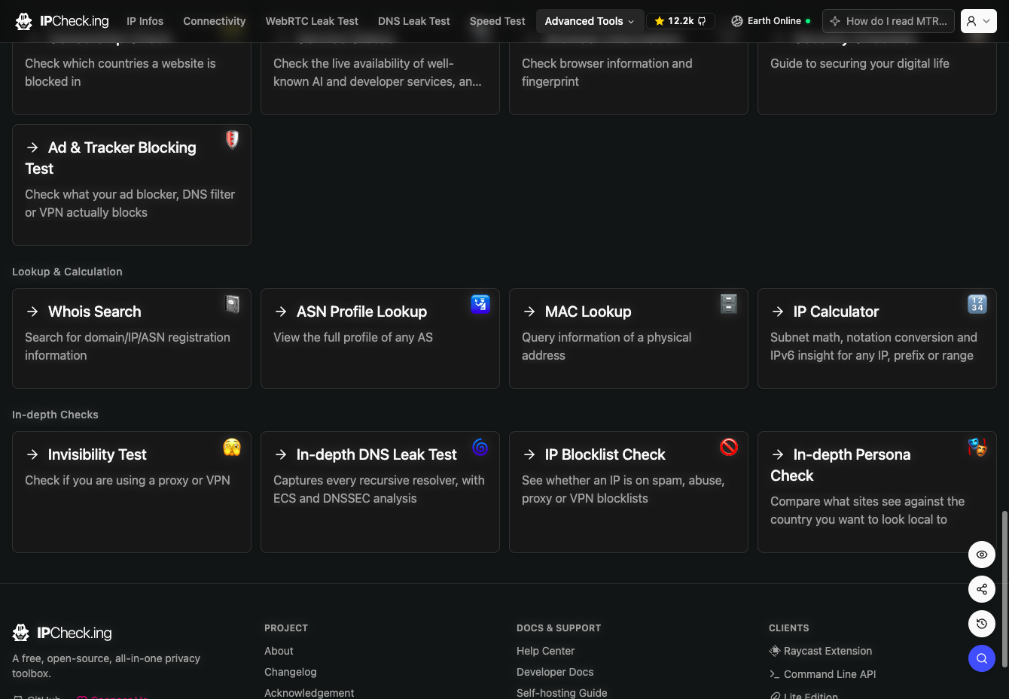Click the In-depth DNS Leak Test swirl icon
The height and width of the screenshot is (699, 1009).
[480, 447]
